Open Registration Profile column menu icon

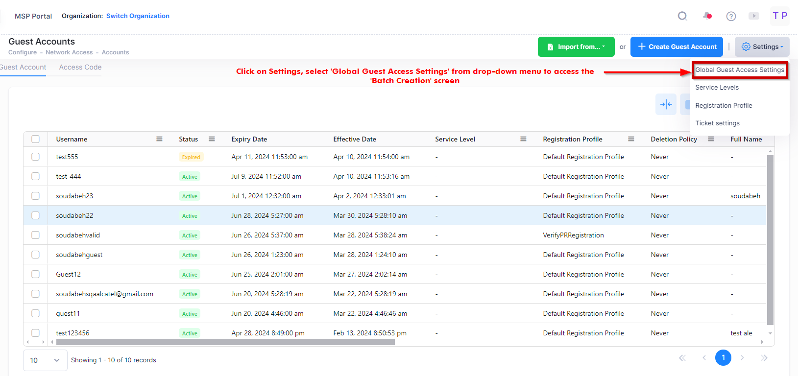pyautogui.click(x=631, y=139)
